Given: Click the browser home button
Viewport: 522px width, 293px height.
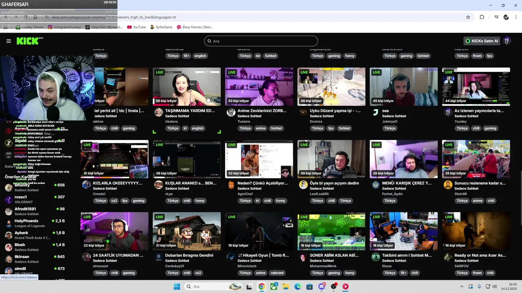Looking at the screenshot, I should click(x=35, y=17).
